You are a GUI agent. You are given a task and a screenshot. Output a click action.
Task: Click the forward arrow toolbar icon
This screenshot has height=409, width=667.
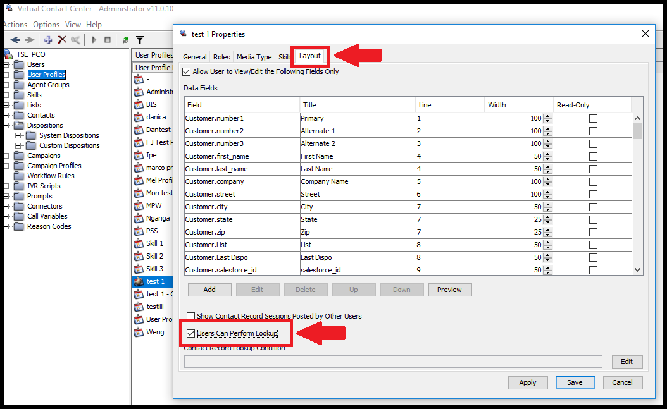click(29, 40)
